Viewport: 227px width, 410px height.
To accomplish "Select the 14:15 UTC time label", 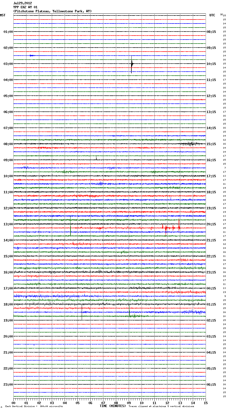I will point(211,128).
